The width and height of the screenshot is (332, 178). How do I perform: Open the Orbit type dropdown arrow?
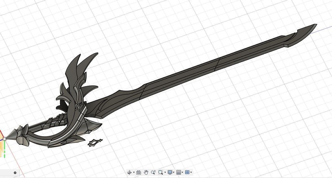pos(134,172)
